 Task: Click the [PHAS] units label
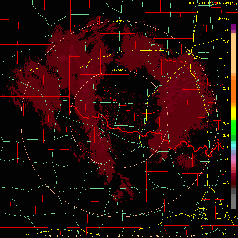[223, 19]
